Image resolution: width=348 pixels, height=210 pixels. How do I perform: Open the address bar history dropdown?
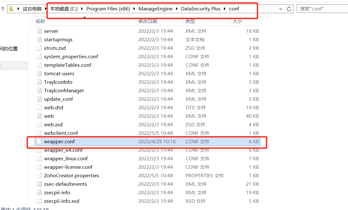tap(281, 9)
